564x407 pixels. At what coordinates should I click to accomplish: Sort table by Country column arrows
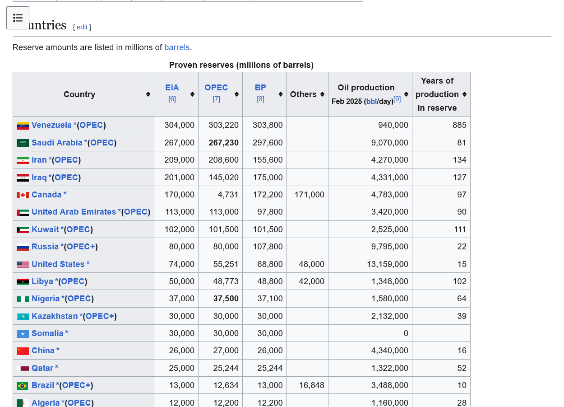pyautogui.click(x=148, y=94)
